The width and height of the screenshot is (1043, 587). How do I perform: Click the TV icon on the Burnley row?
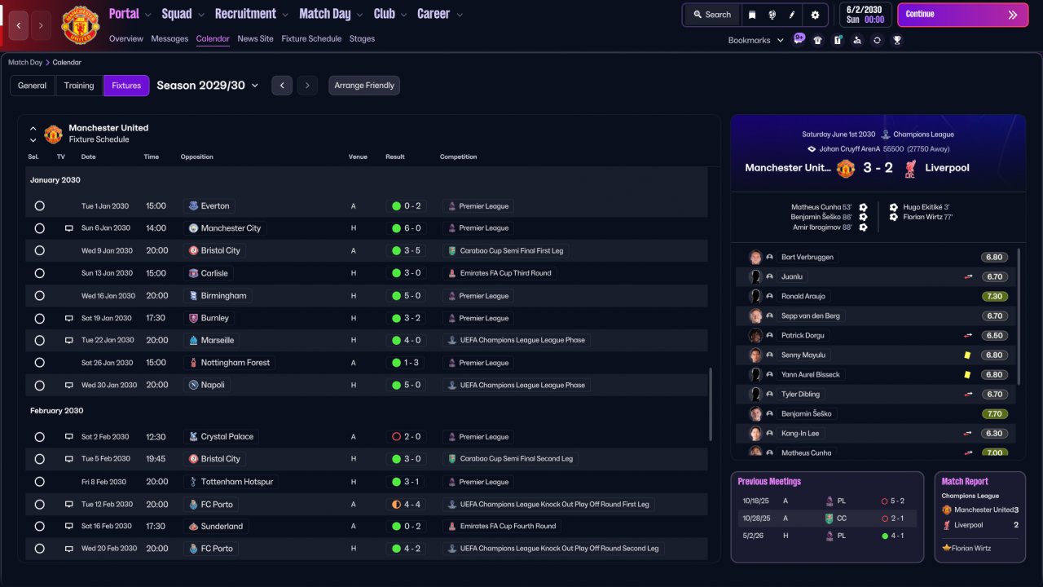pos(69,318)
